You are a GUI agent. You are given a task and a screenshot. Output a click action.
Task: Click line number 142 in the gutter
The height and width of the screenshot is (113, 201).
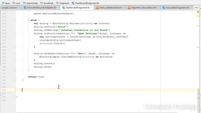[4, 77]
